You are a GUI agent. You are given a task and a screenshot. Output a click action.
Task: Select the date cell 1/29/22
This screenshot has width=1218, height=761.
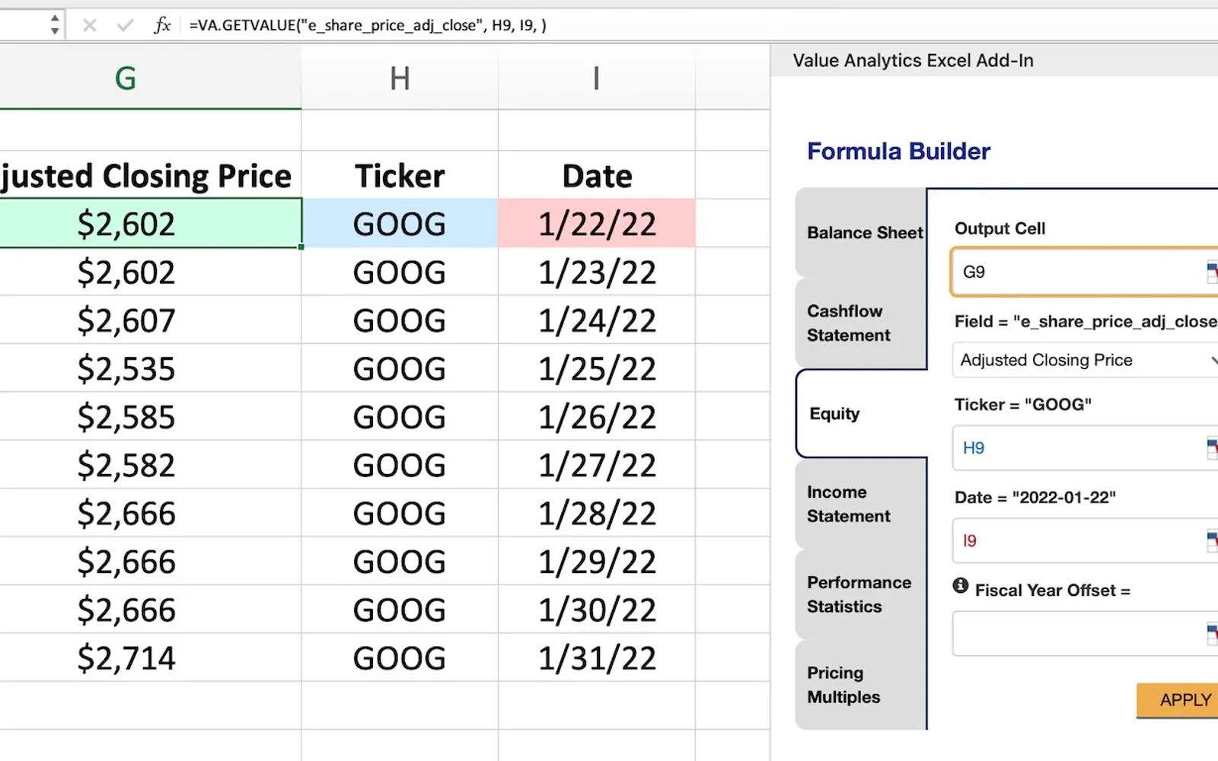(597, 562)
